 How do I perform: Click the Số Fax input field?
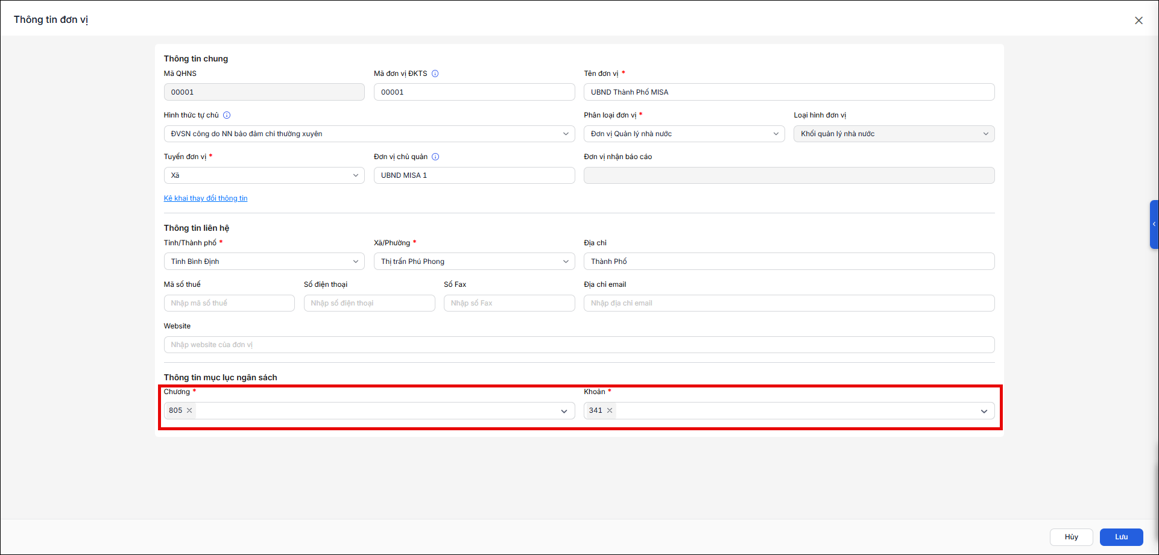pyautogui.click(x=509, y=303)
